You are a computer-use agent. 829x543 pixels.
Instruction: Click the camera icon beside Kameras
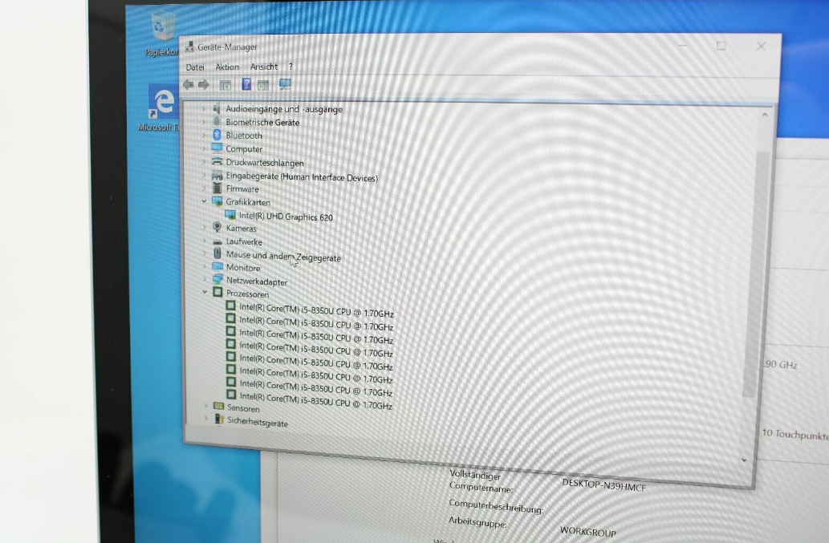[217, 227]
